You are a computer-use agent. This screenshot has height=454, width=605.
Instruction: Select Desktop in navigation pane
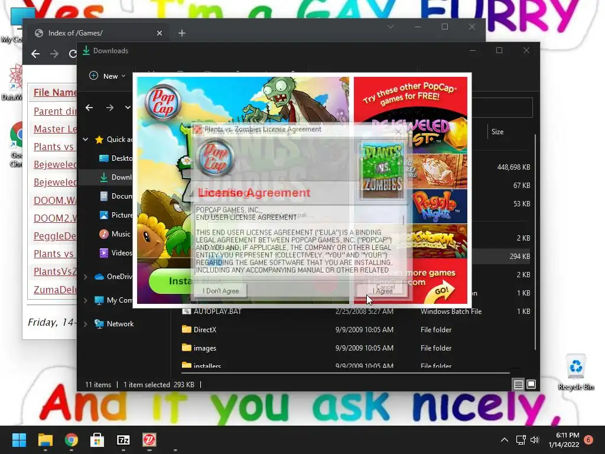[x=116, y=158]
